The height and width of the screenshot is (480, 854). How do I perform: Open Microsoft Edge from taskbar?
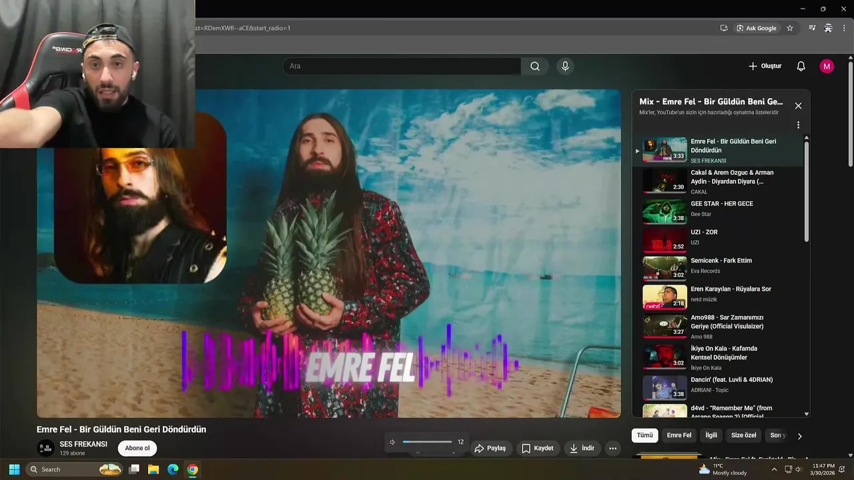coord(173,469)
